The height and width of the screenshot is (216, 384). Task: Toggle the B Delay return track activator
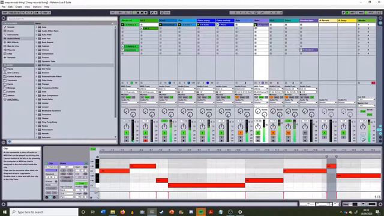coord(343,133)
